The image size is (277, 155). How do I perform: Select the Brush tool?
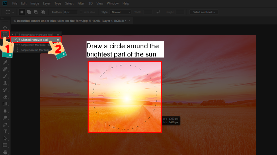[5, 76]
